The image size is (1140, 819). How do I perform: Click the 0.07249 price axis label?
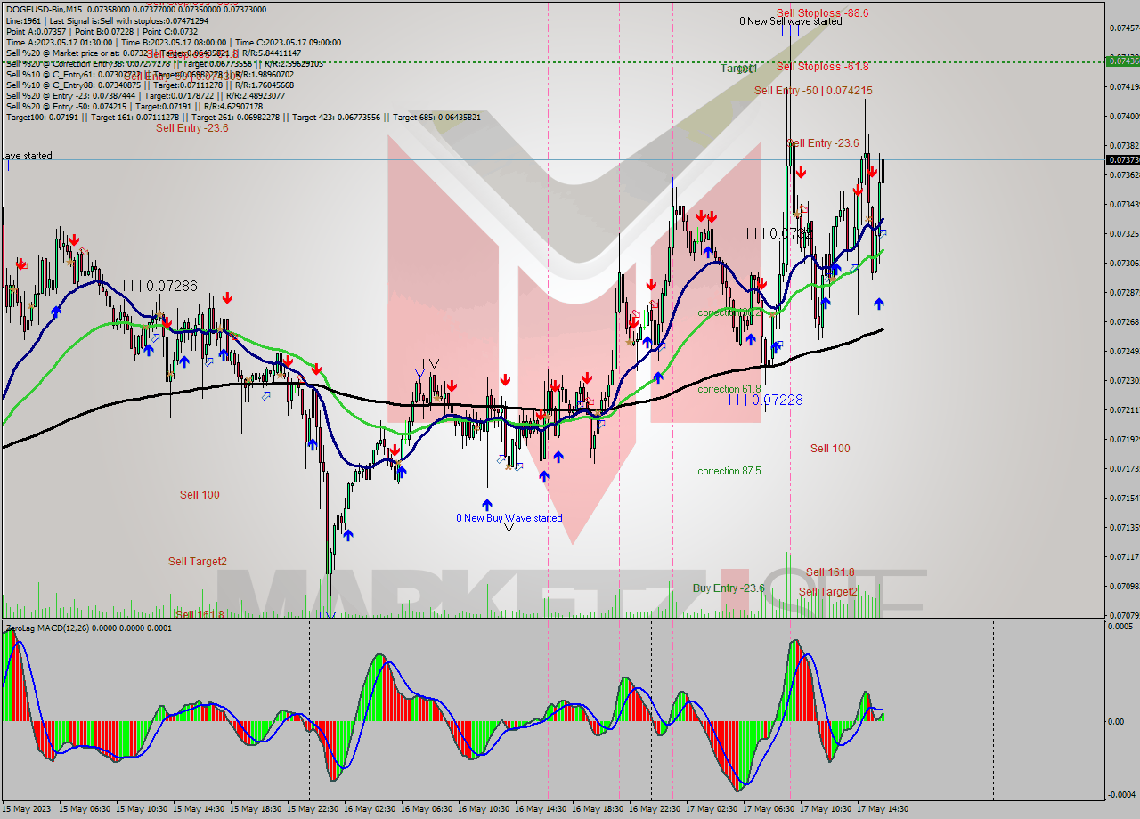coord(1124,351)
